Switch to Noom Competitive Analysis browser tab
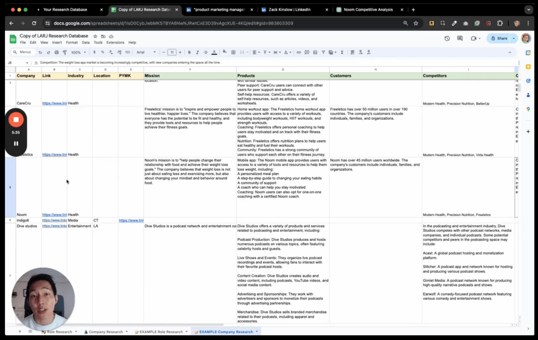Viewport: 538px width, 340px height. tap(370, 10)
